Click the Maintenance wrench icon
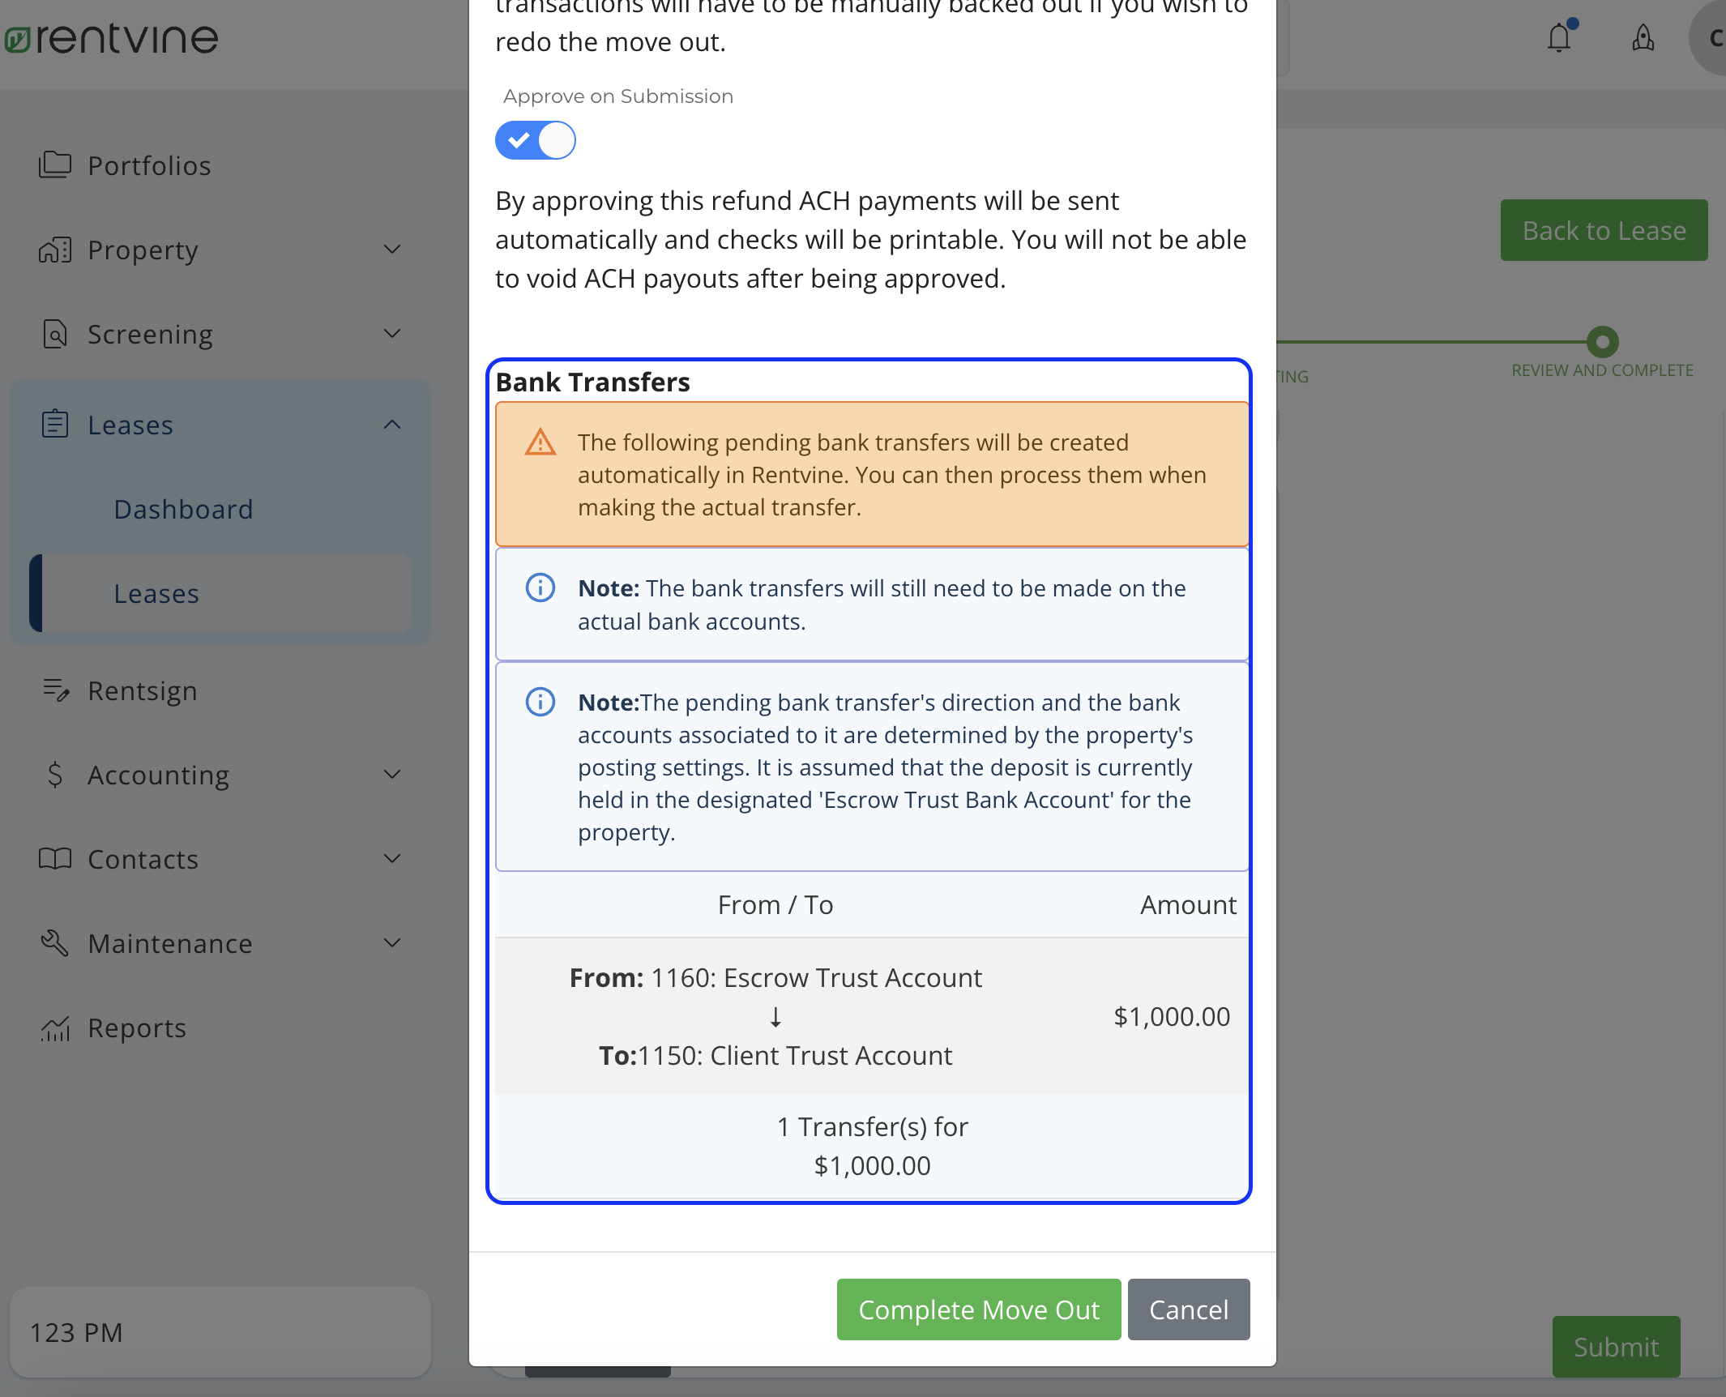The image size is (1726, 1397). (x=53, y=942)
